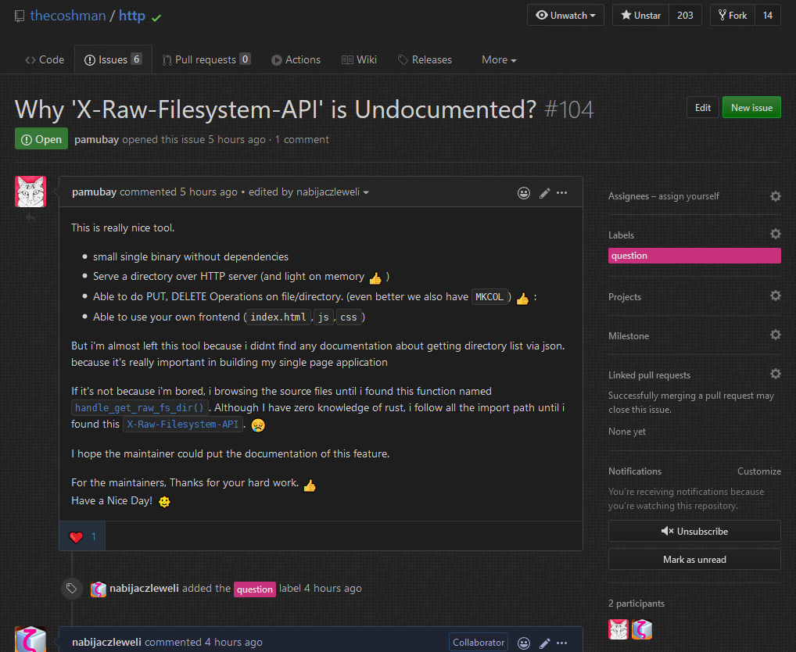This screenshot has width=796, height=652.
Task: Open the Labels gear icon
Action: pos(775,235)
